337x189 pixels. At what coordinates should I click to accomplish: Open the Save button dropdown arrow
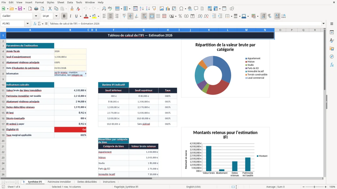click(24, 9)
